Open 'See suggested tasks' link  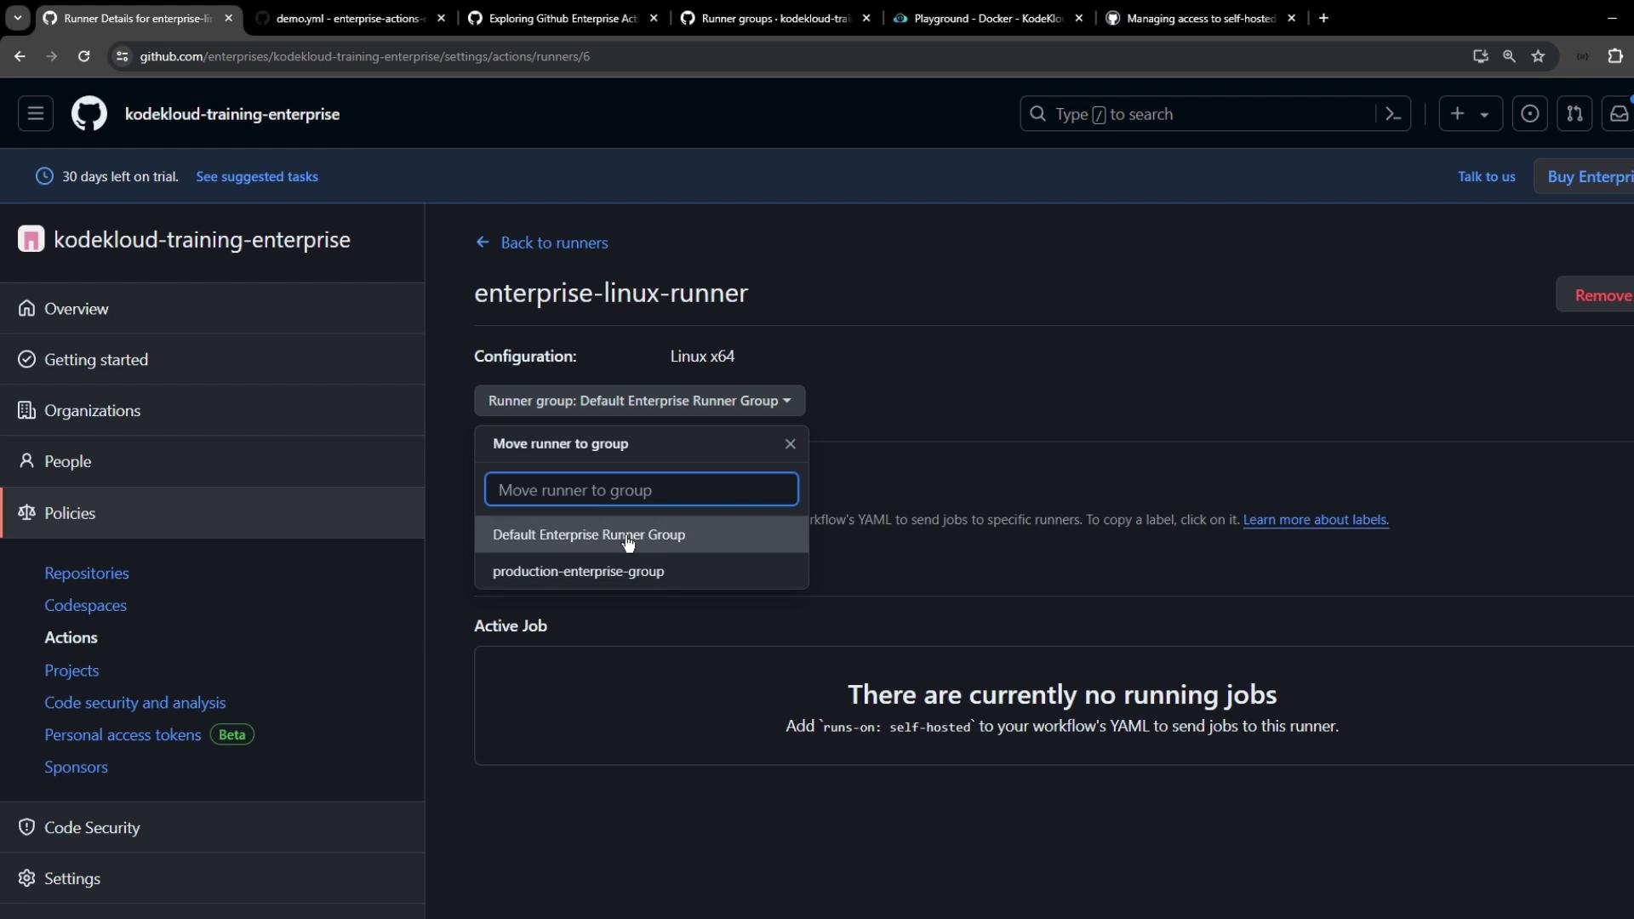[257, 177]
